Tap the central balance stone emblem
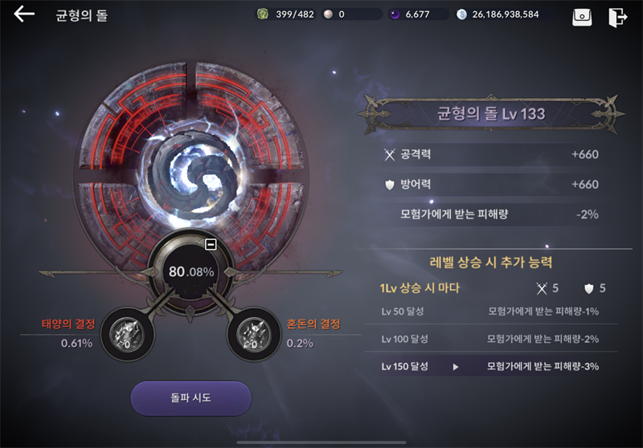The width and height of the screenshot is (643, 448). (x=192, y=171)
